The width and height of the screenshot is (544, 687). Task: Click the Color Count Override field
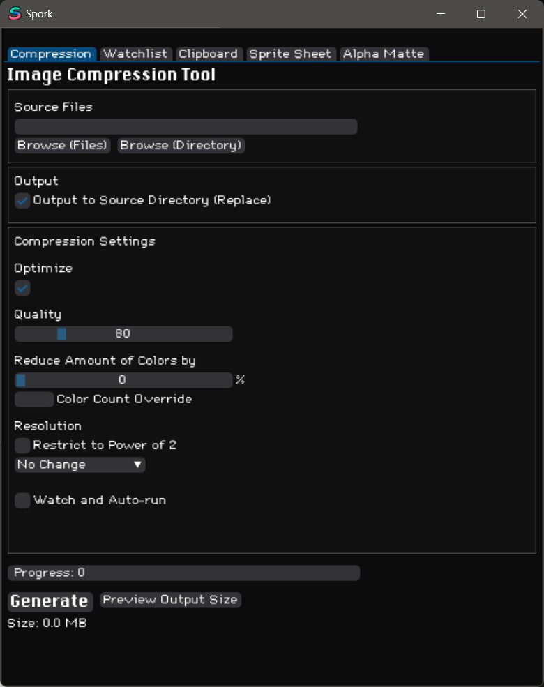(x=33, y=400)
